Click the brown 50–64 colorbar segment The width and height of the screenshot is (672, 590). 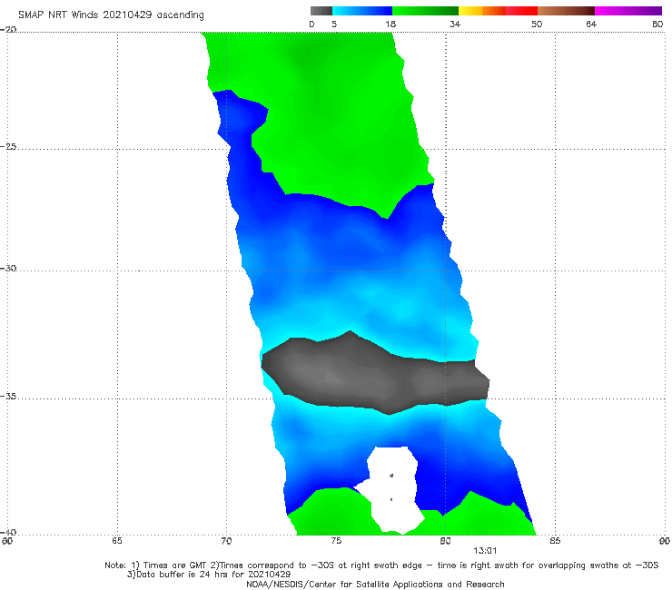pos(566,11)
